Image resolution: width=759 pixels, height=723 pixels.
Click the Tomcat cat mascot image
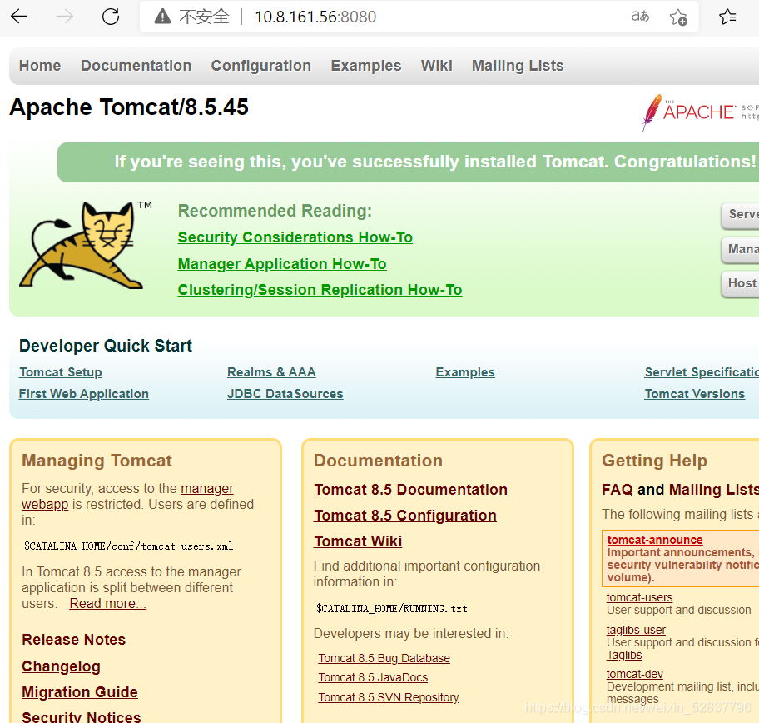[81, 245]
